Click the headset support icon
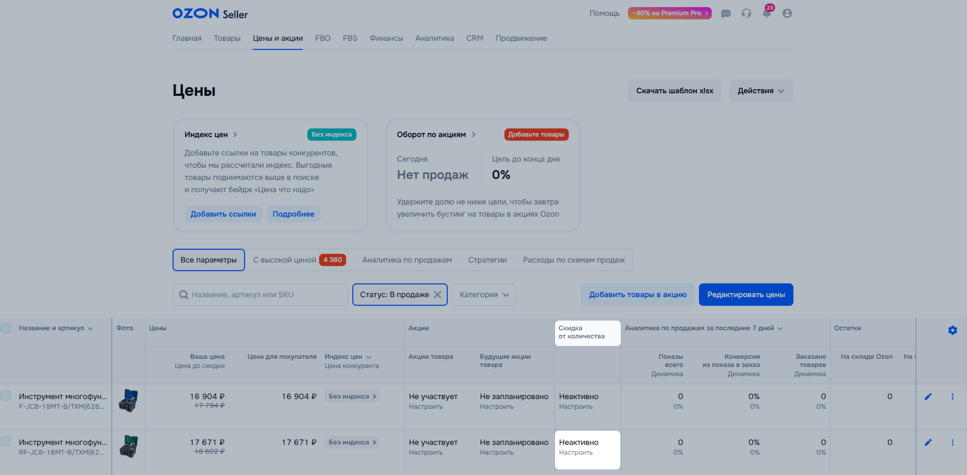 coord(746,14)
